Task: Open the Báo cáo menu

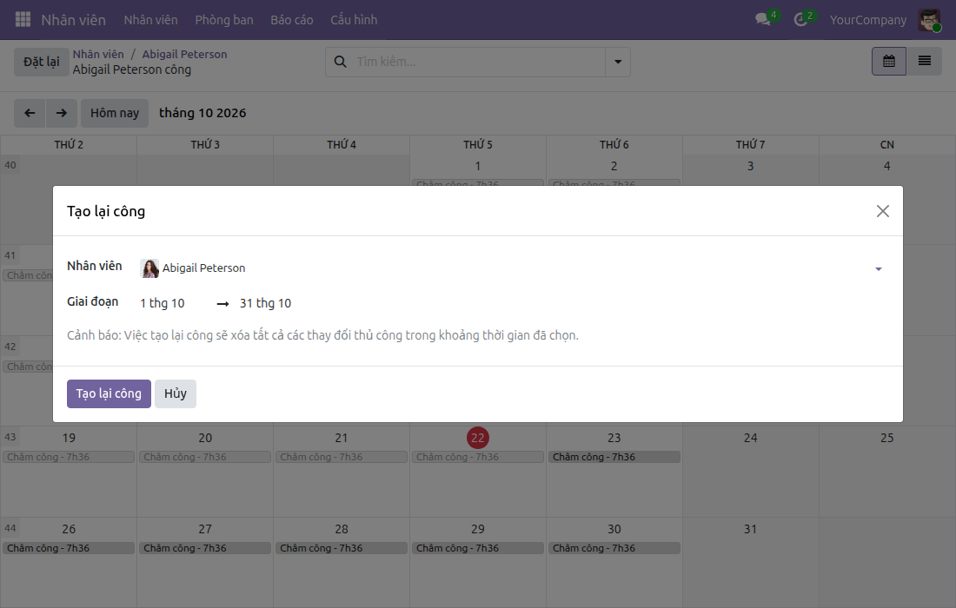Action: (291, 19)
